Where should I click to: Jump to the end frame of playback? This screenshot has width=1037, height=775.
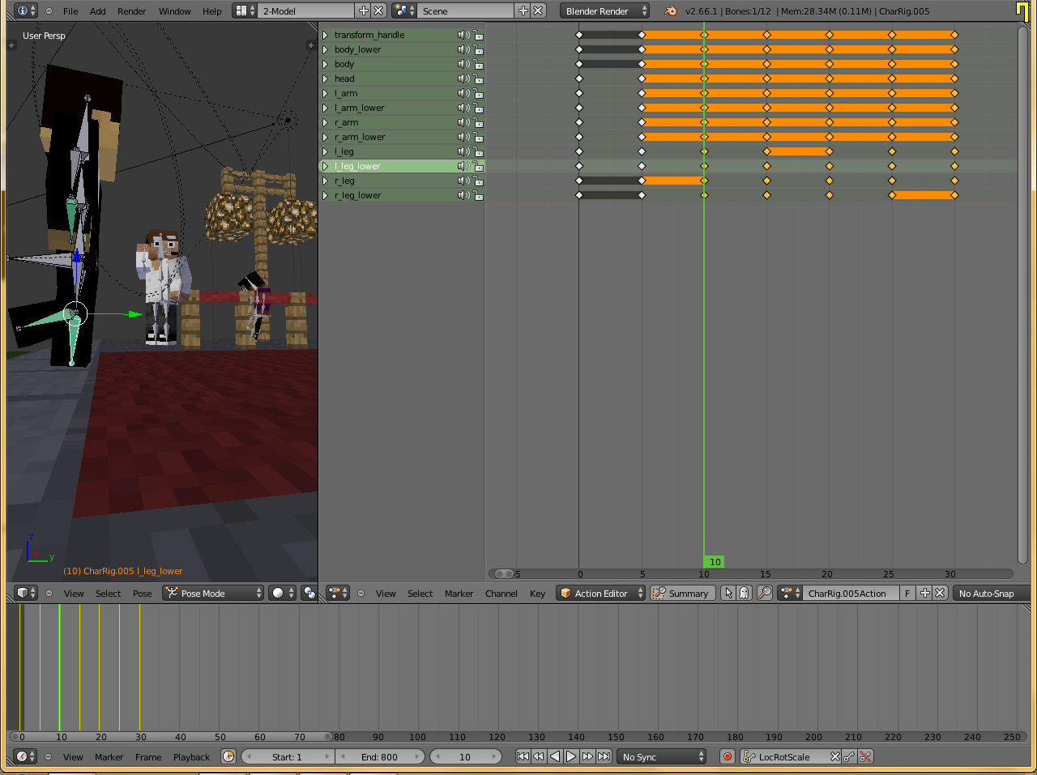604,756
